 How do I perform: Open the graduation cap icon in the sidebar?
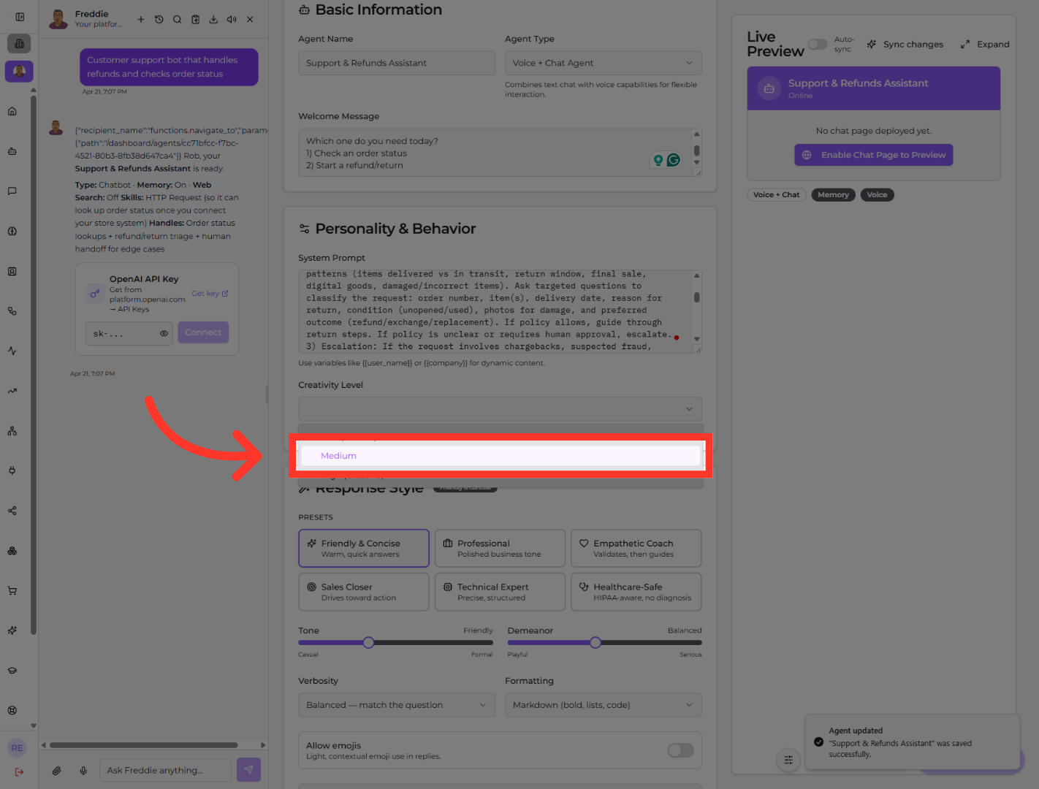12,671
